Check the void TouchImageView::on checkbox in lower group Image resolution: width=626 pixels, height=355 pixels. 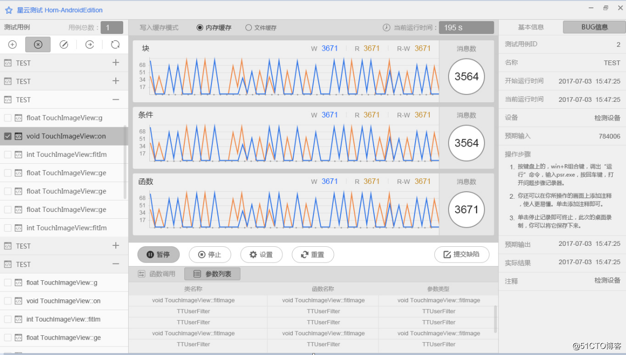coord(8,301)
